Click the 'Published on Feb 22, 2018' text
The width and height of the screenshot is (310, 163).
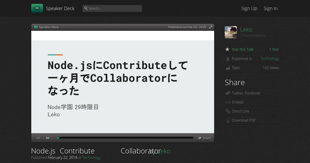click(x=187, y=27)
